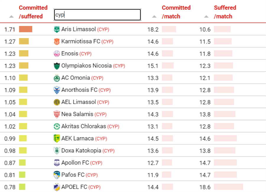Click the Nea Salamis club crest icon
The height and width of the screenshot is (192, 266).
click(x=57, y=114)
